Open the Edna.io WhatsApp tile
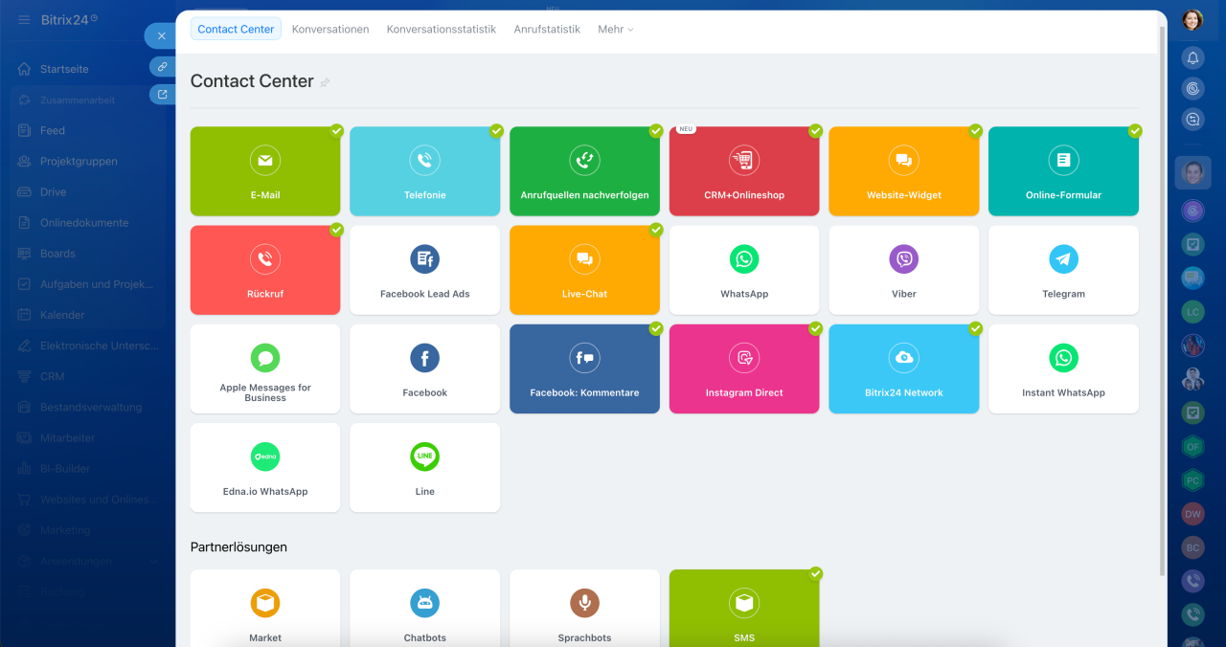Image resolution: width=1226 pixels, height=647 pixels. [265, 468]
